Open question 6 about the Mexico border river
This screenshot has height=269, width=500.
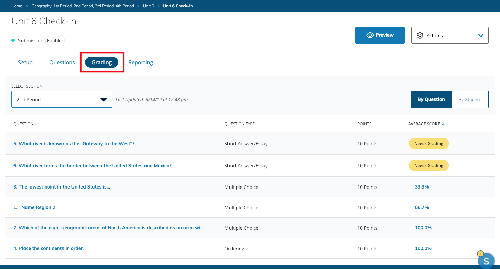92,166
